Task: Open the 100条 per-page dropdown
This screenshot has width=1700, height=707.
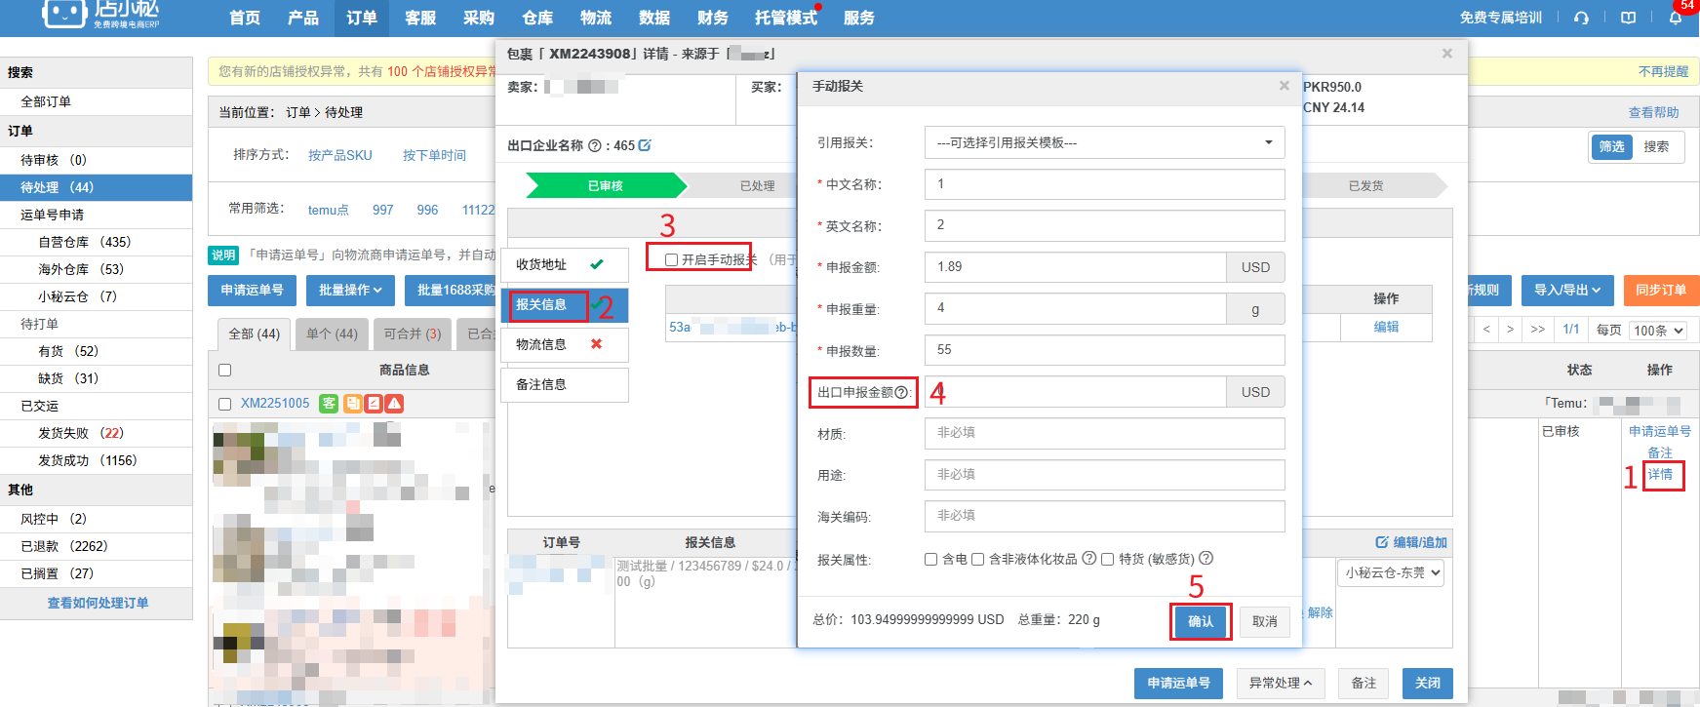Action: (x=1658, y=331)
